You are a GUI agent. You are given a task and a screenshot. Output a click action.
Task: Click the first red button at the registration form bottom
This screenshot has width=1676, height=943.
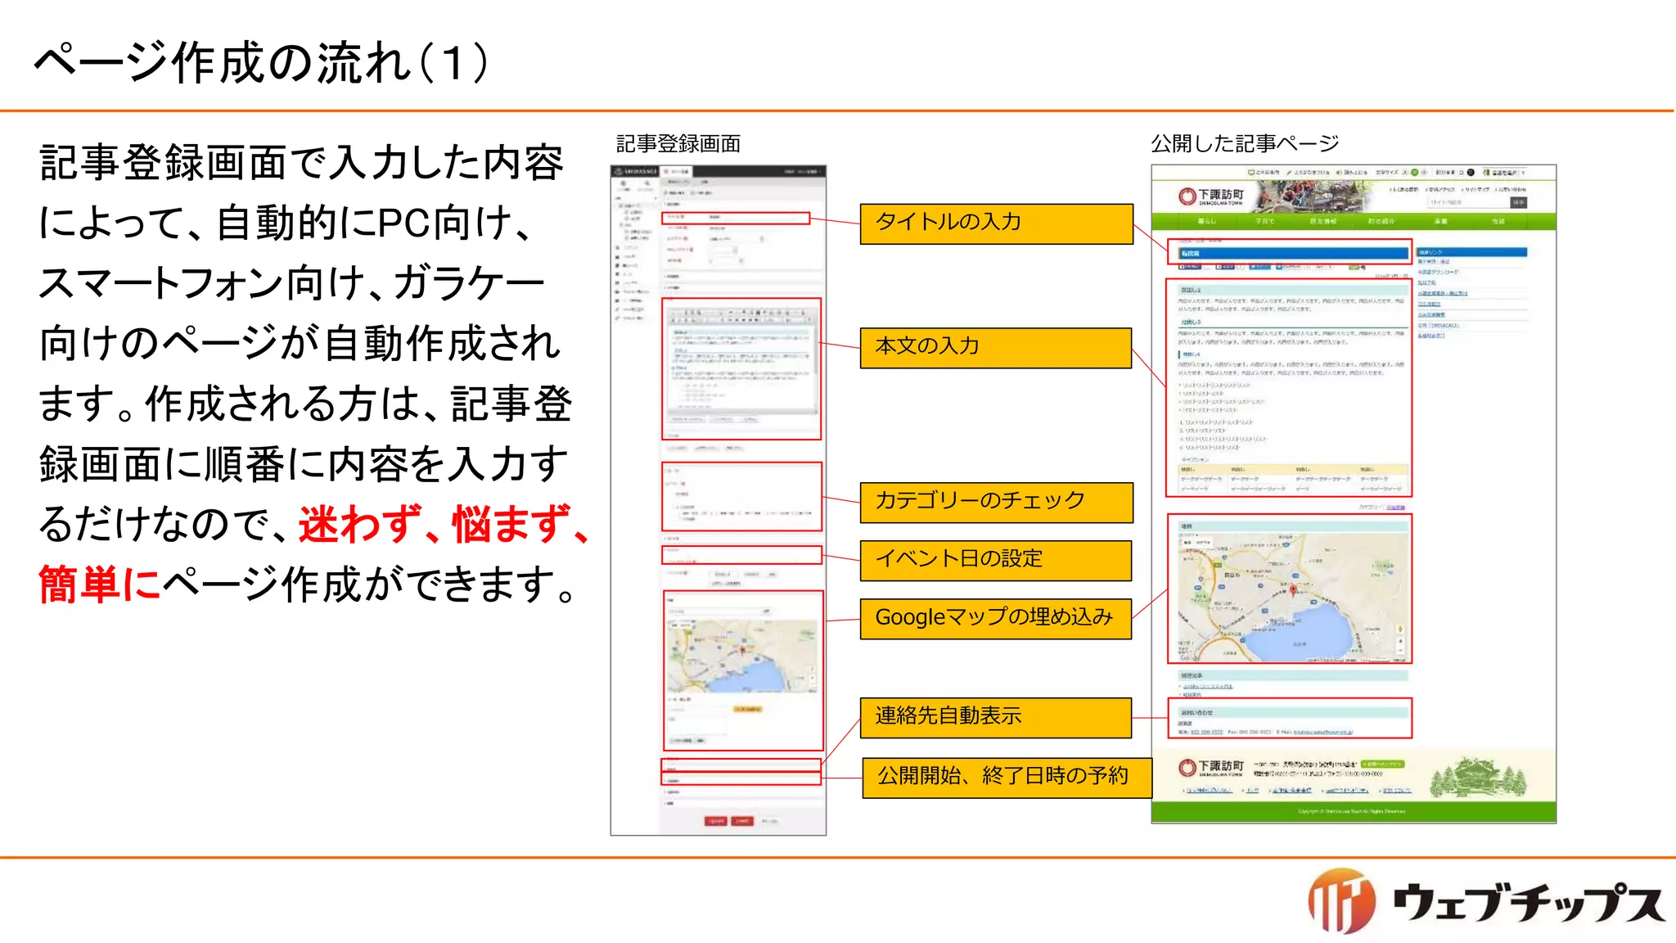pyautogui.click(x=716, y=820)
